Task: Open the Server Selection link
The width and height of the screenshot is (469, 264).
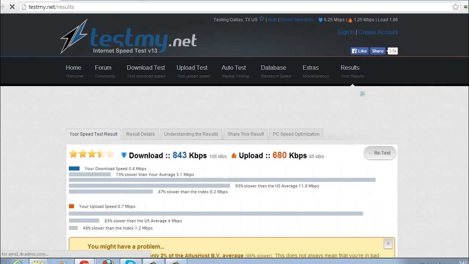Action: [296, 20]
